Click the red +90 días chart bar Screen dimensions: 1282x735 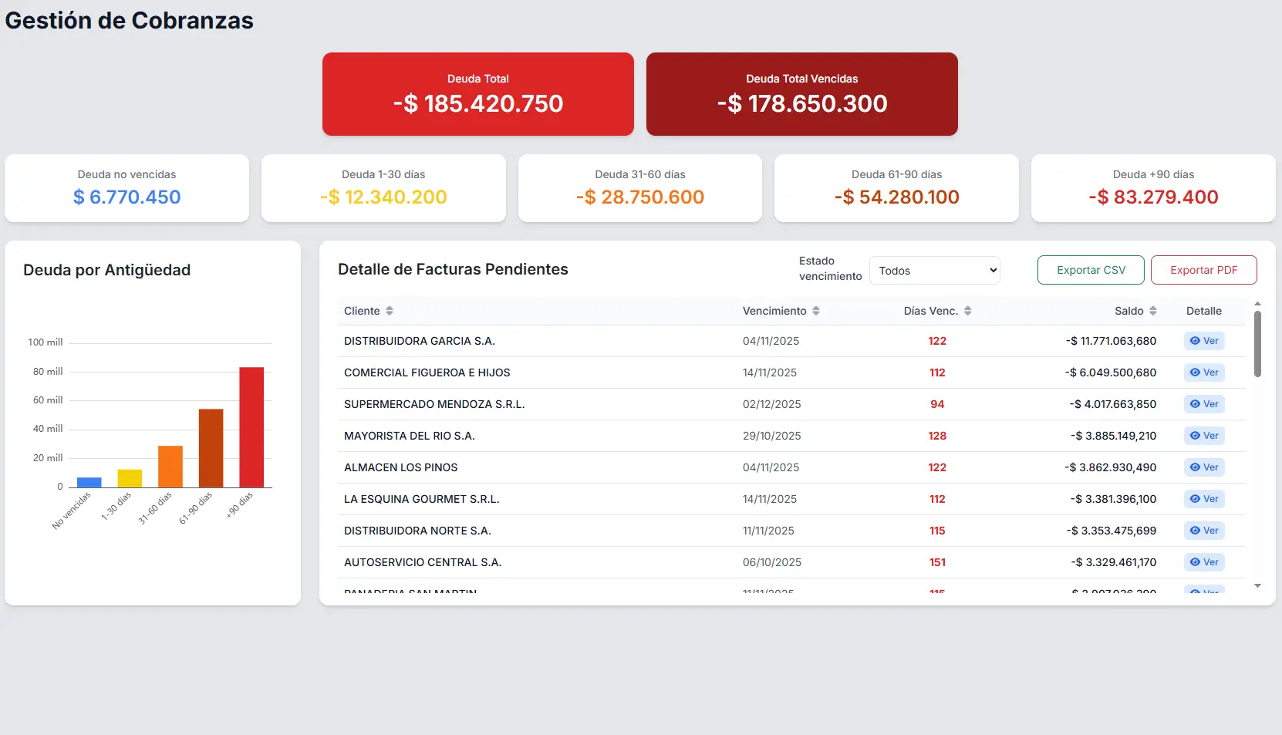251,427
